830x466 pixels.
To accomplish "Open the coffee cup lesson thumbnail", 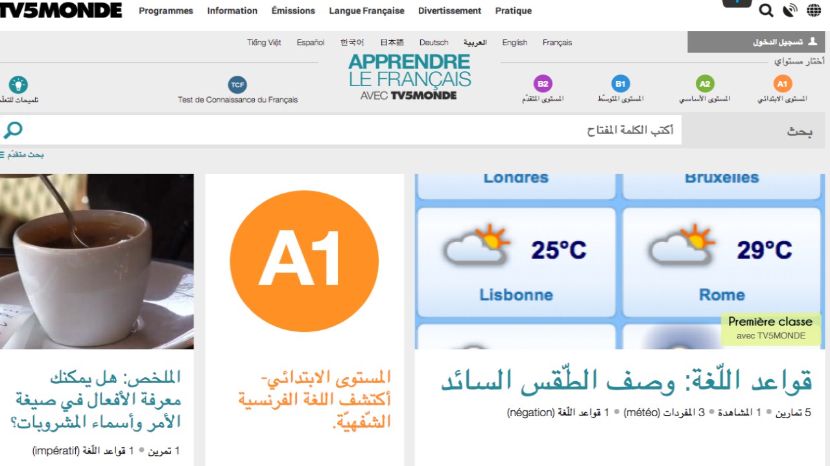I will (97, 261).
